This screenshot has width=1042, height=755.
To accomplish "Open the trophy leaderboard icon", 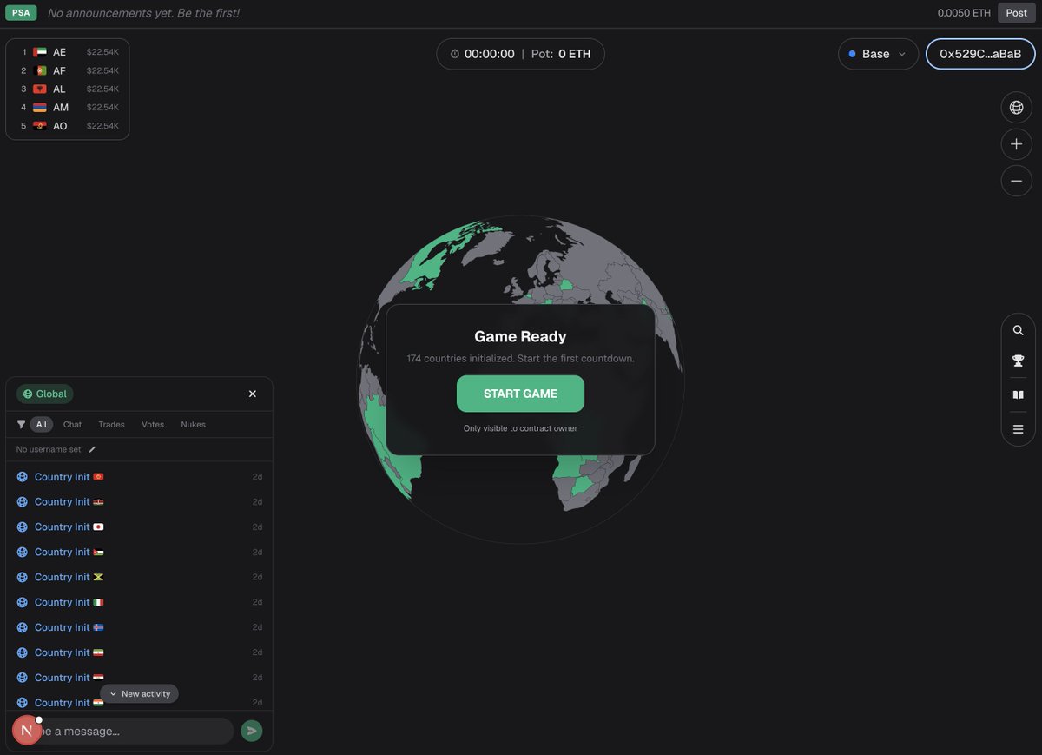I will tap(1017, 360).
